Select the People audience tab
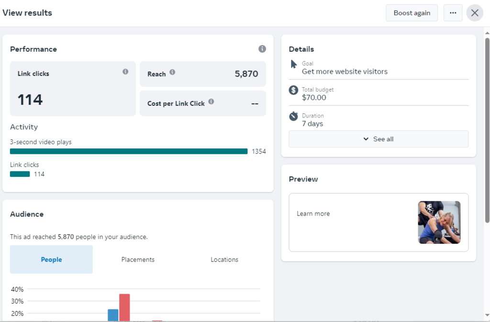This screenshot has width=490, height=322. [x=51, y=260]
